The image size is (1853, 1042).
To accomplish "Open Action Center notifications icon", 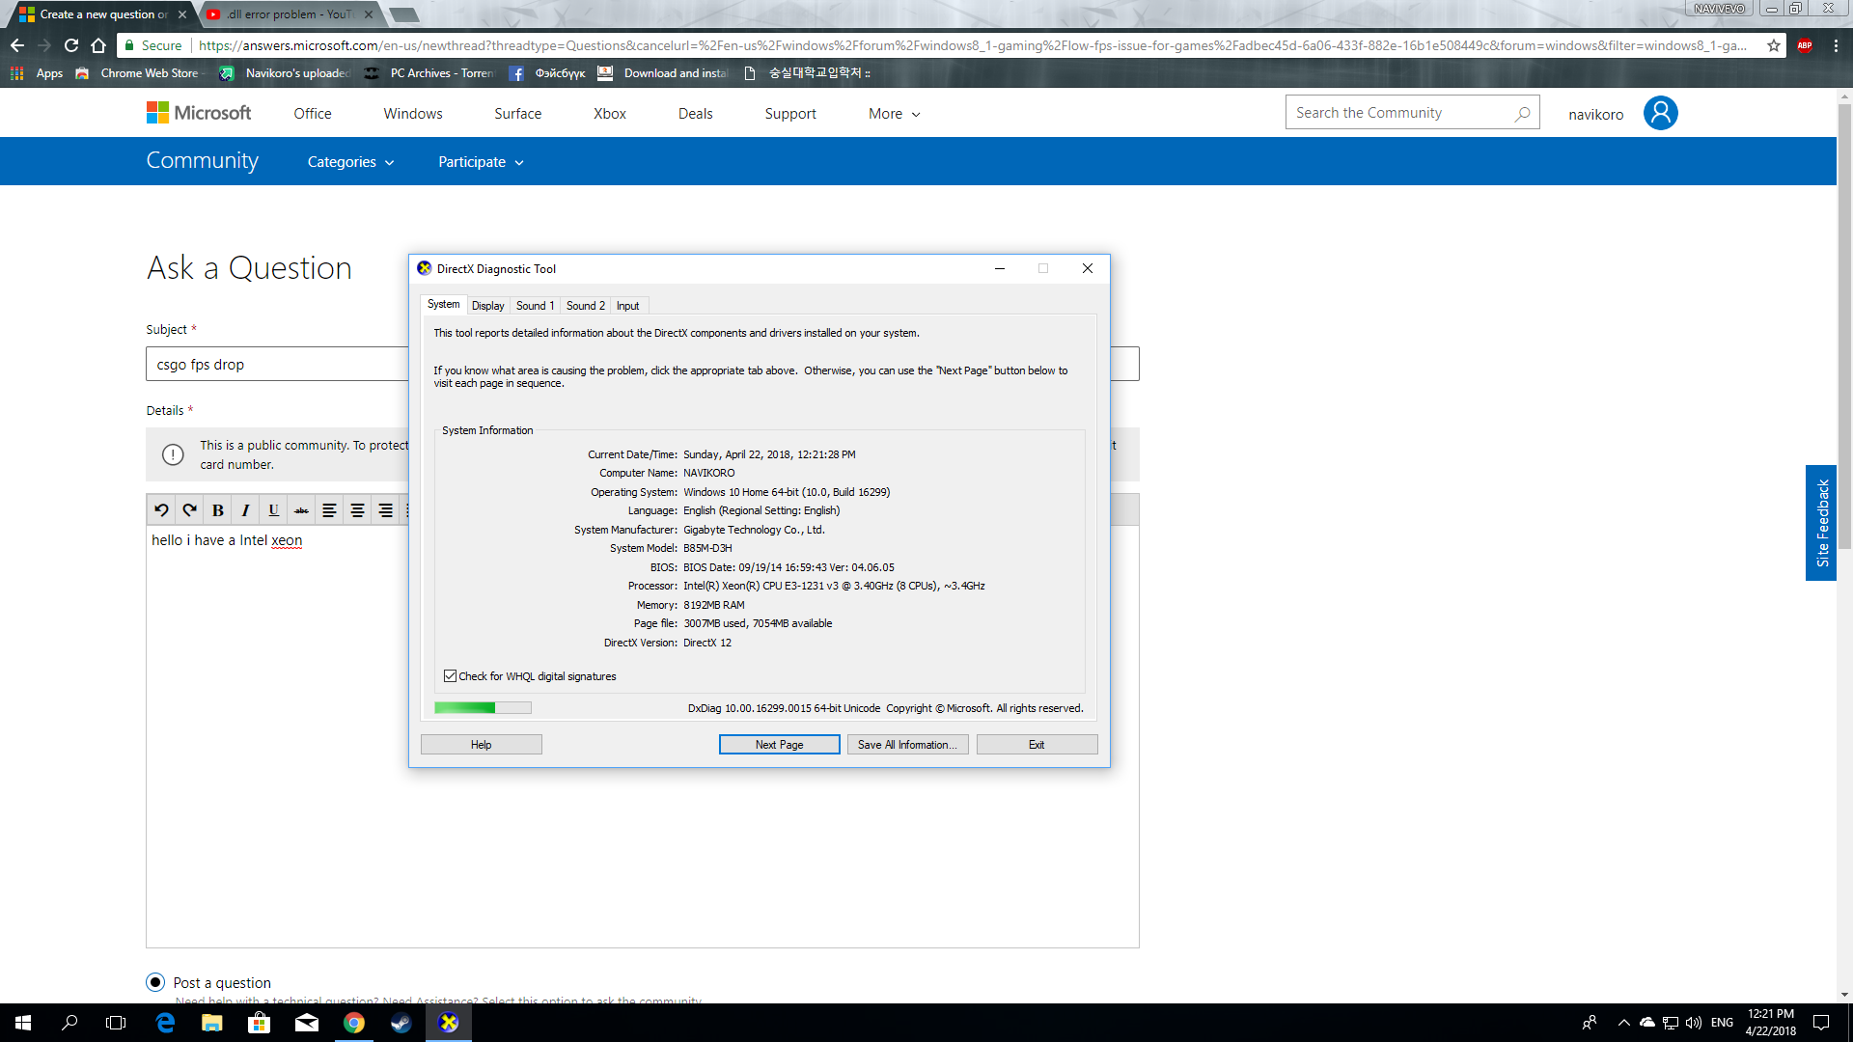I will (x=1821, y=1023).
